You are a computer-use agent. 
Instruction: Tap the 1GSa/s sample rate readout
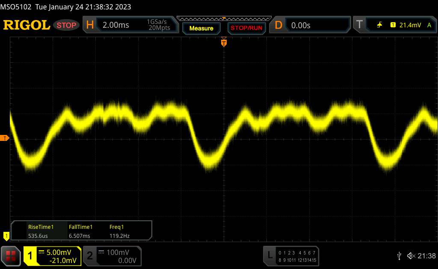(x=157, y=22)
